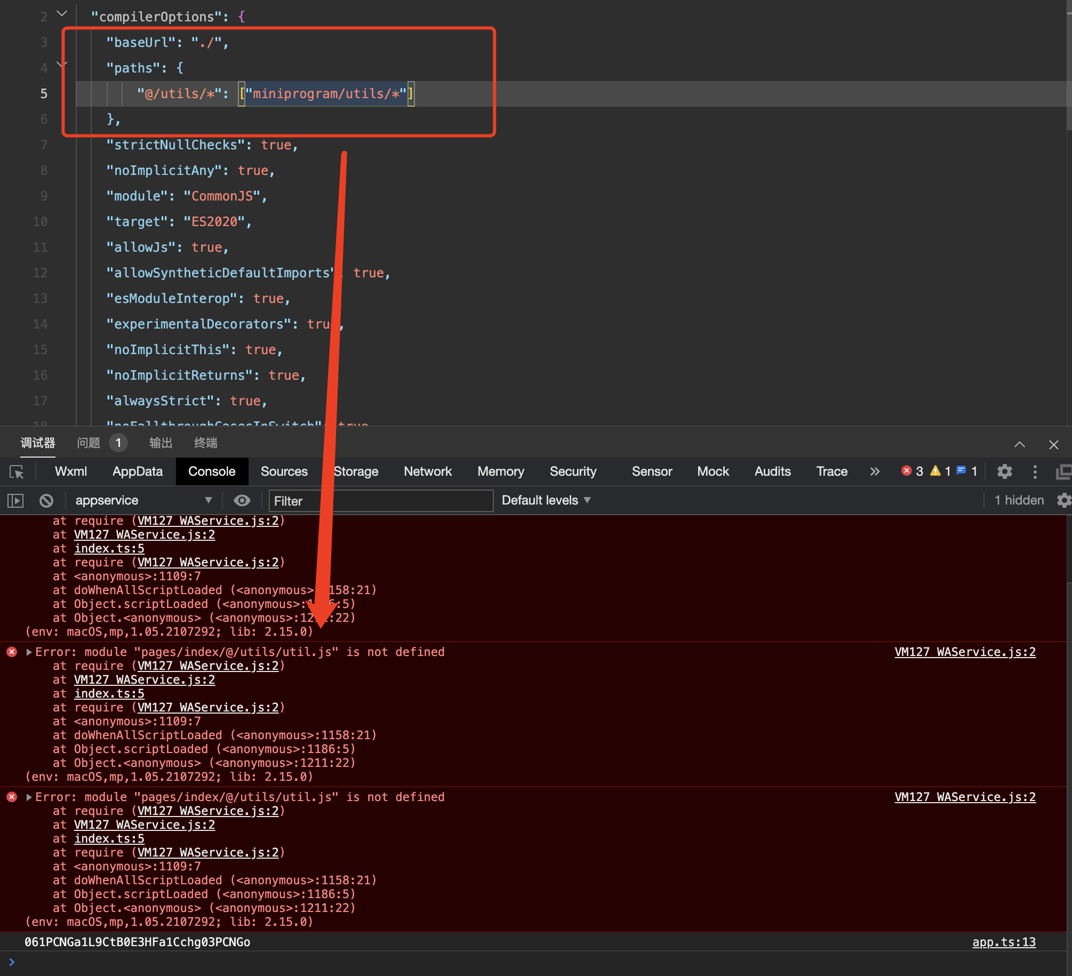Click the console settings gear beside hidden count
Screen dimensions: 1072x976
click(1063, 500)
